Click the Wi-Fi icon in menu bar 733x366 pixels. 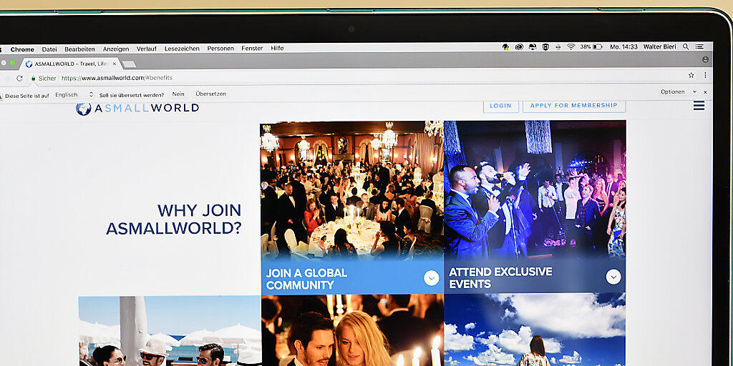point(571,46)
